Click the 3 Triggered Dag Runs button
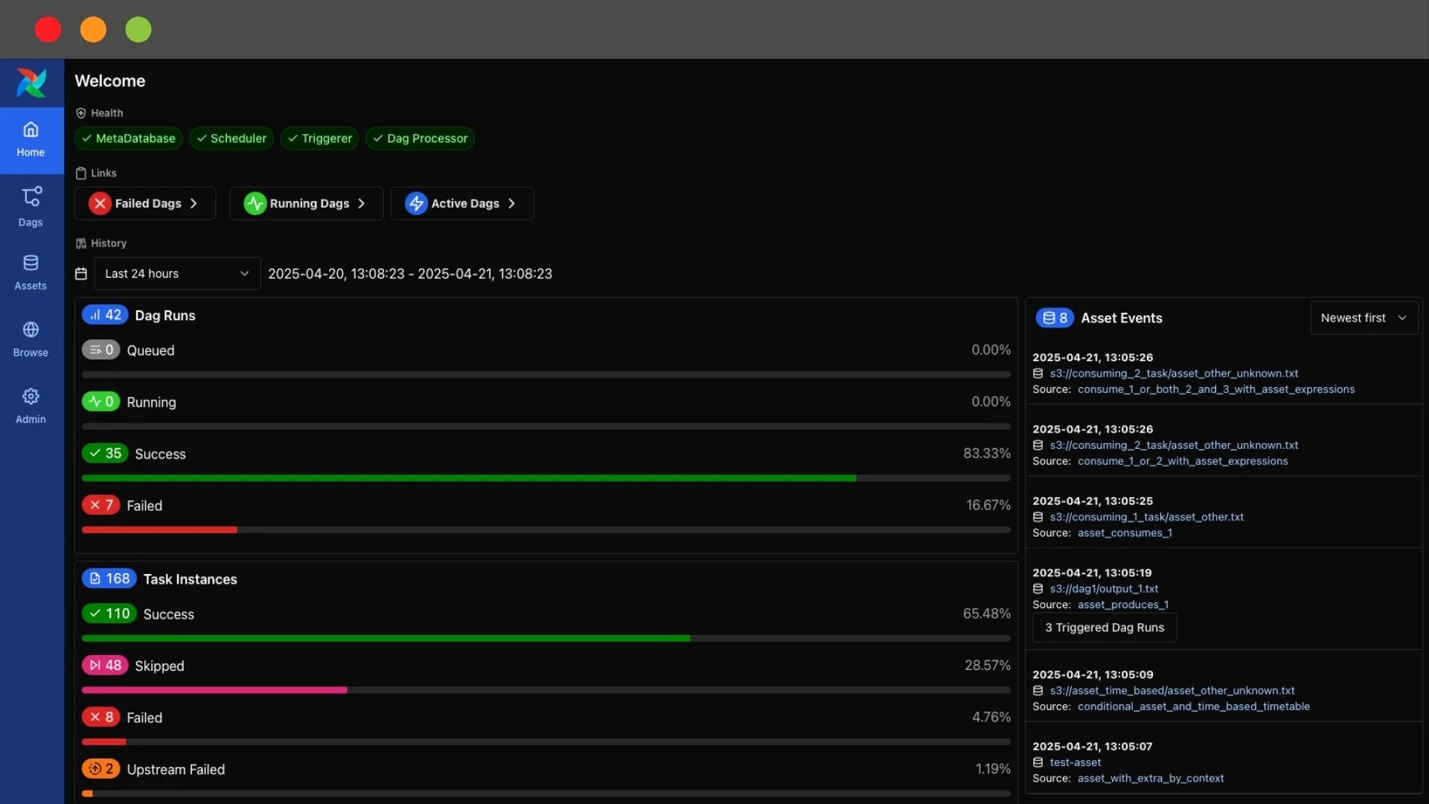 (x=1104, y=628)
